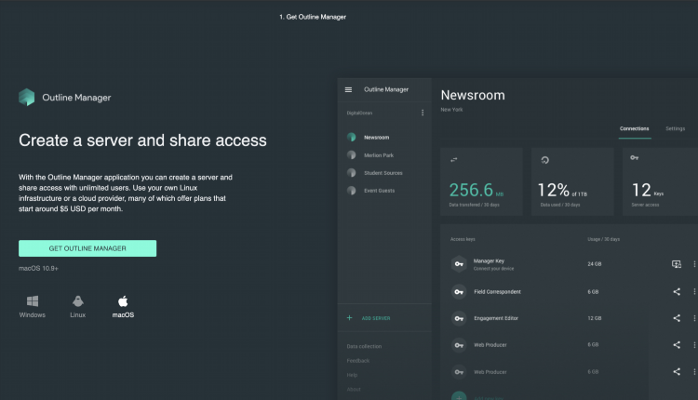Select Student Sources in the server list

tap(383, 173)
